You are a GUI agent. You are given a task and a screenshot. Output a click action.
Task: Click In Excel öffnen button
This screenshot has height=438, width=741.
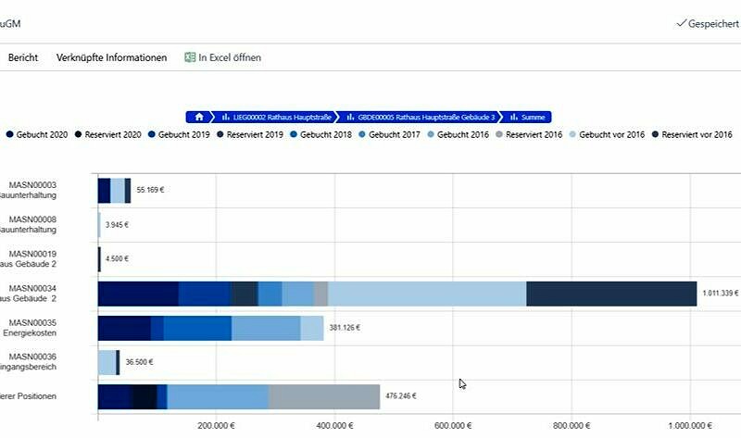[x=222, y=57]
